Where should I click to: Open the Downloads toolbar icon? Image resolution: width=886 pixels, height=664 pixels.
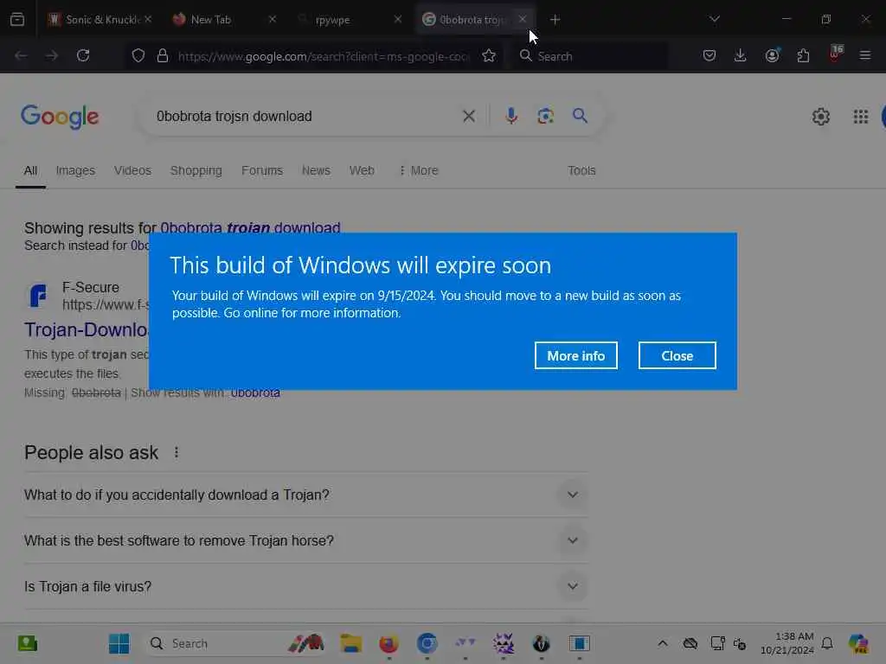pos(741,55)
